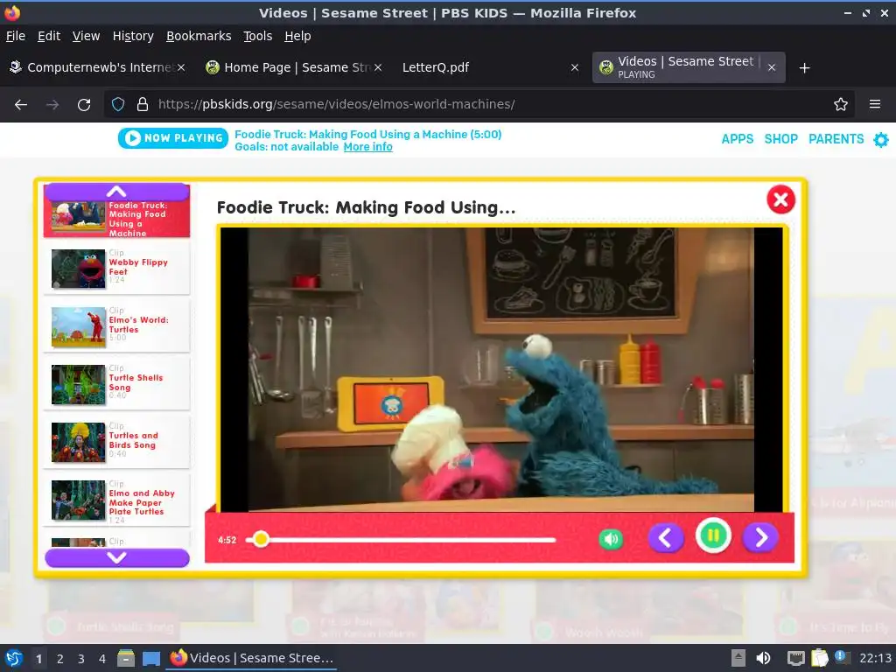Click the taskbar clock showing 22:13
This screenshot has width=896, height=672.
(x=875, y=658)
